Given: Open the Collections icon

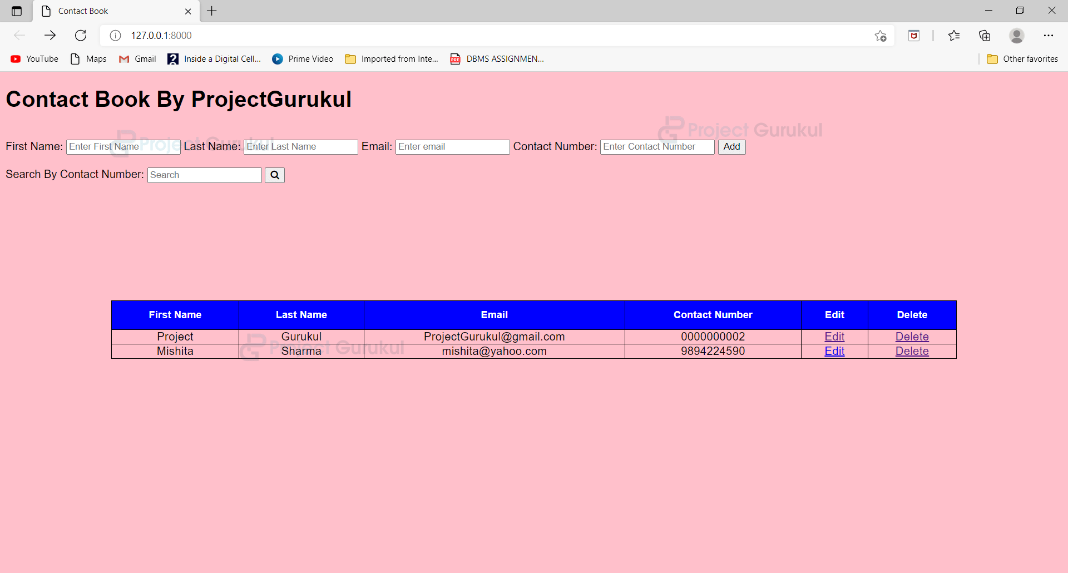Looking at the screenshot, I should tap(985, 35).
